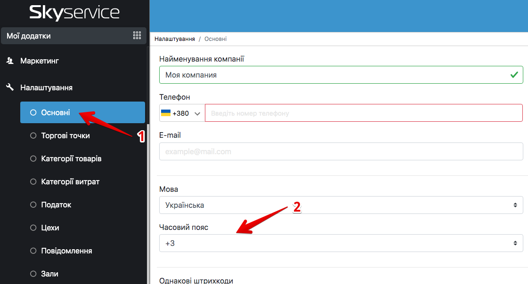
Task: Click the circle icon beside Цехи
Action: tap(33, 228)
